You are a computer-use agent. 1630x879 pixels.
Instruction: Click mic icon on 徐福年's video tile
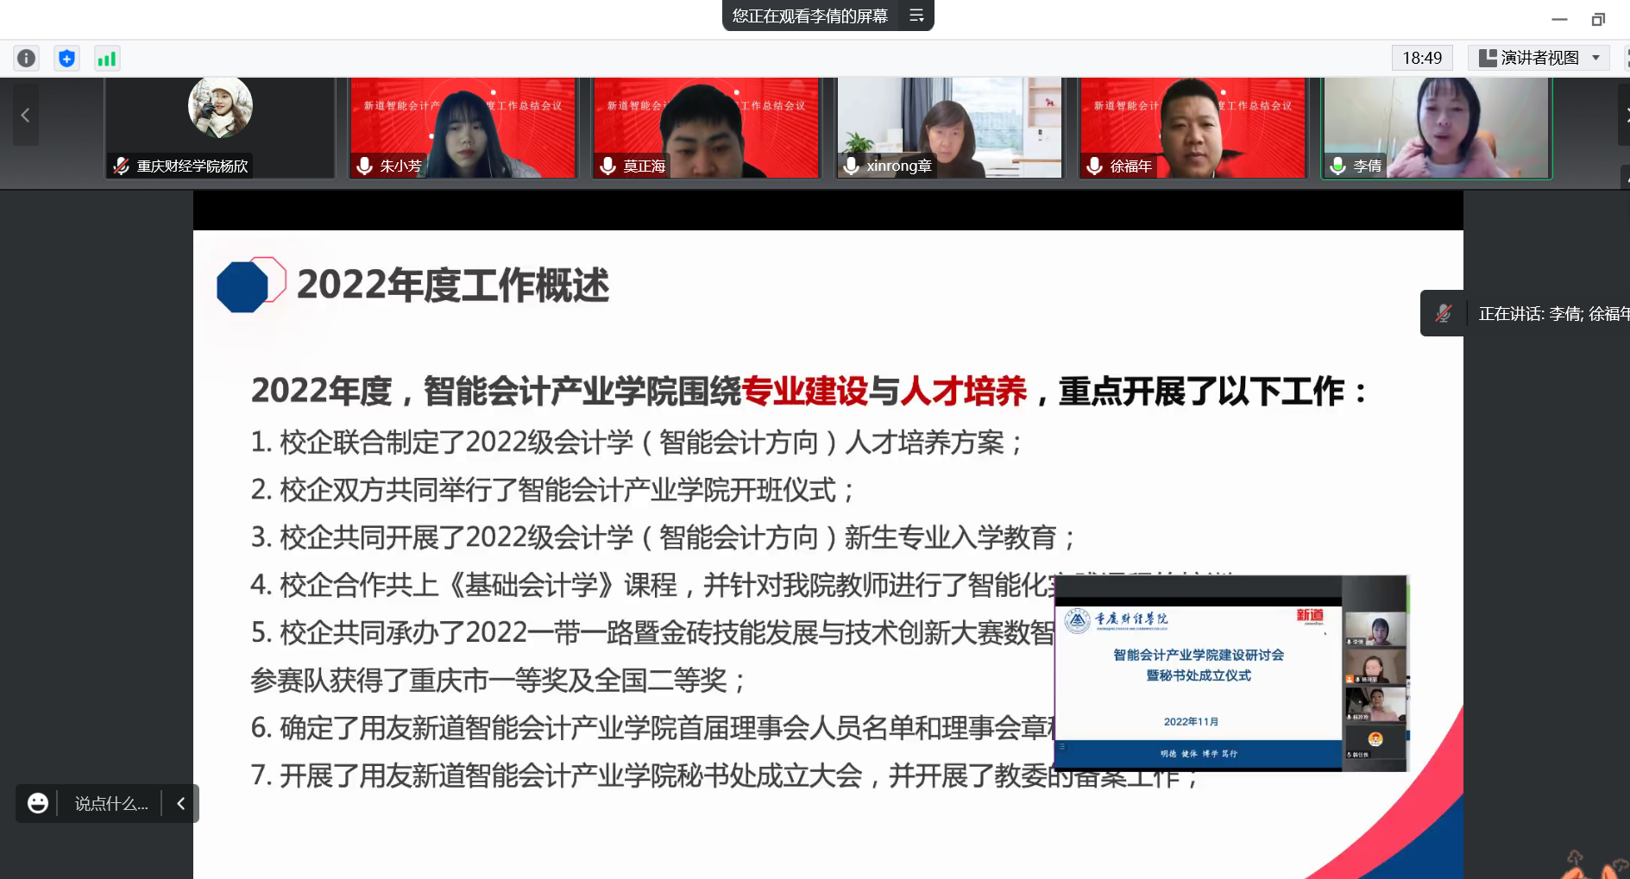click(x=1095, y=166)
